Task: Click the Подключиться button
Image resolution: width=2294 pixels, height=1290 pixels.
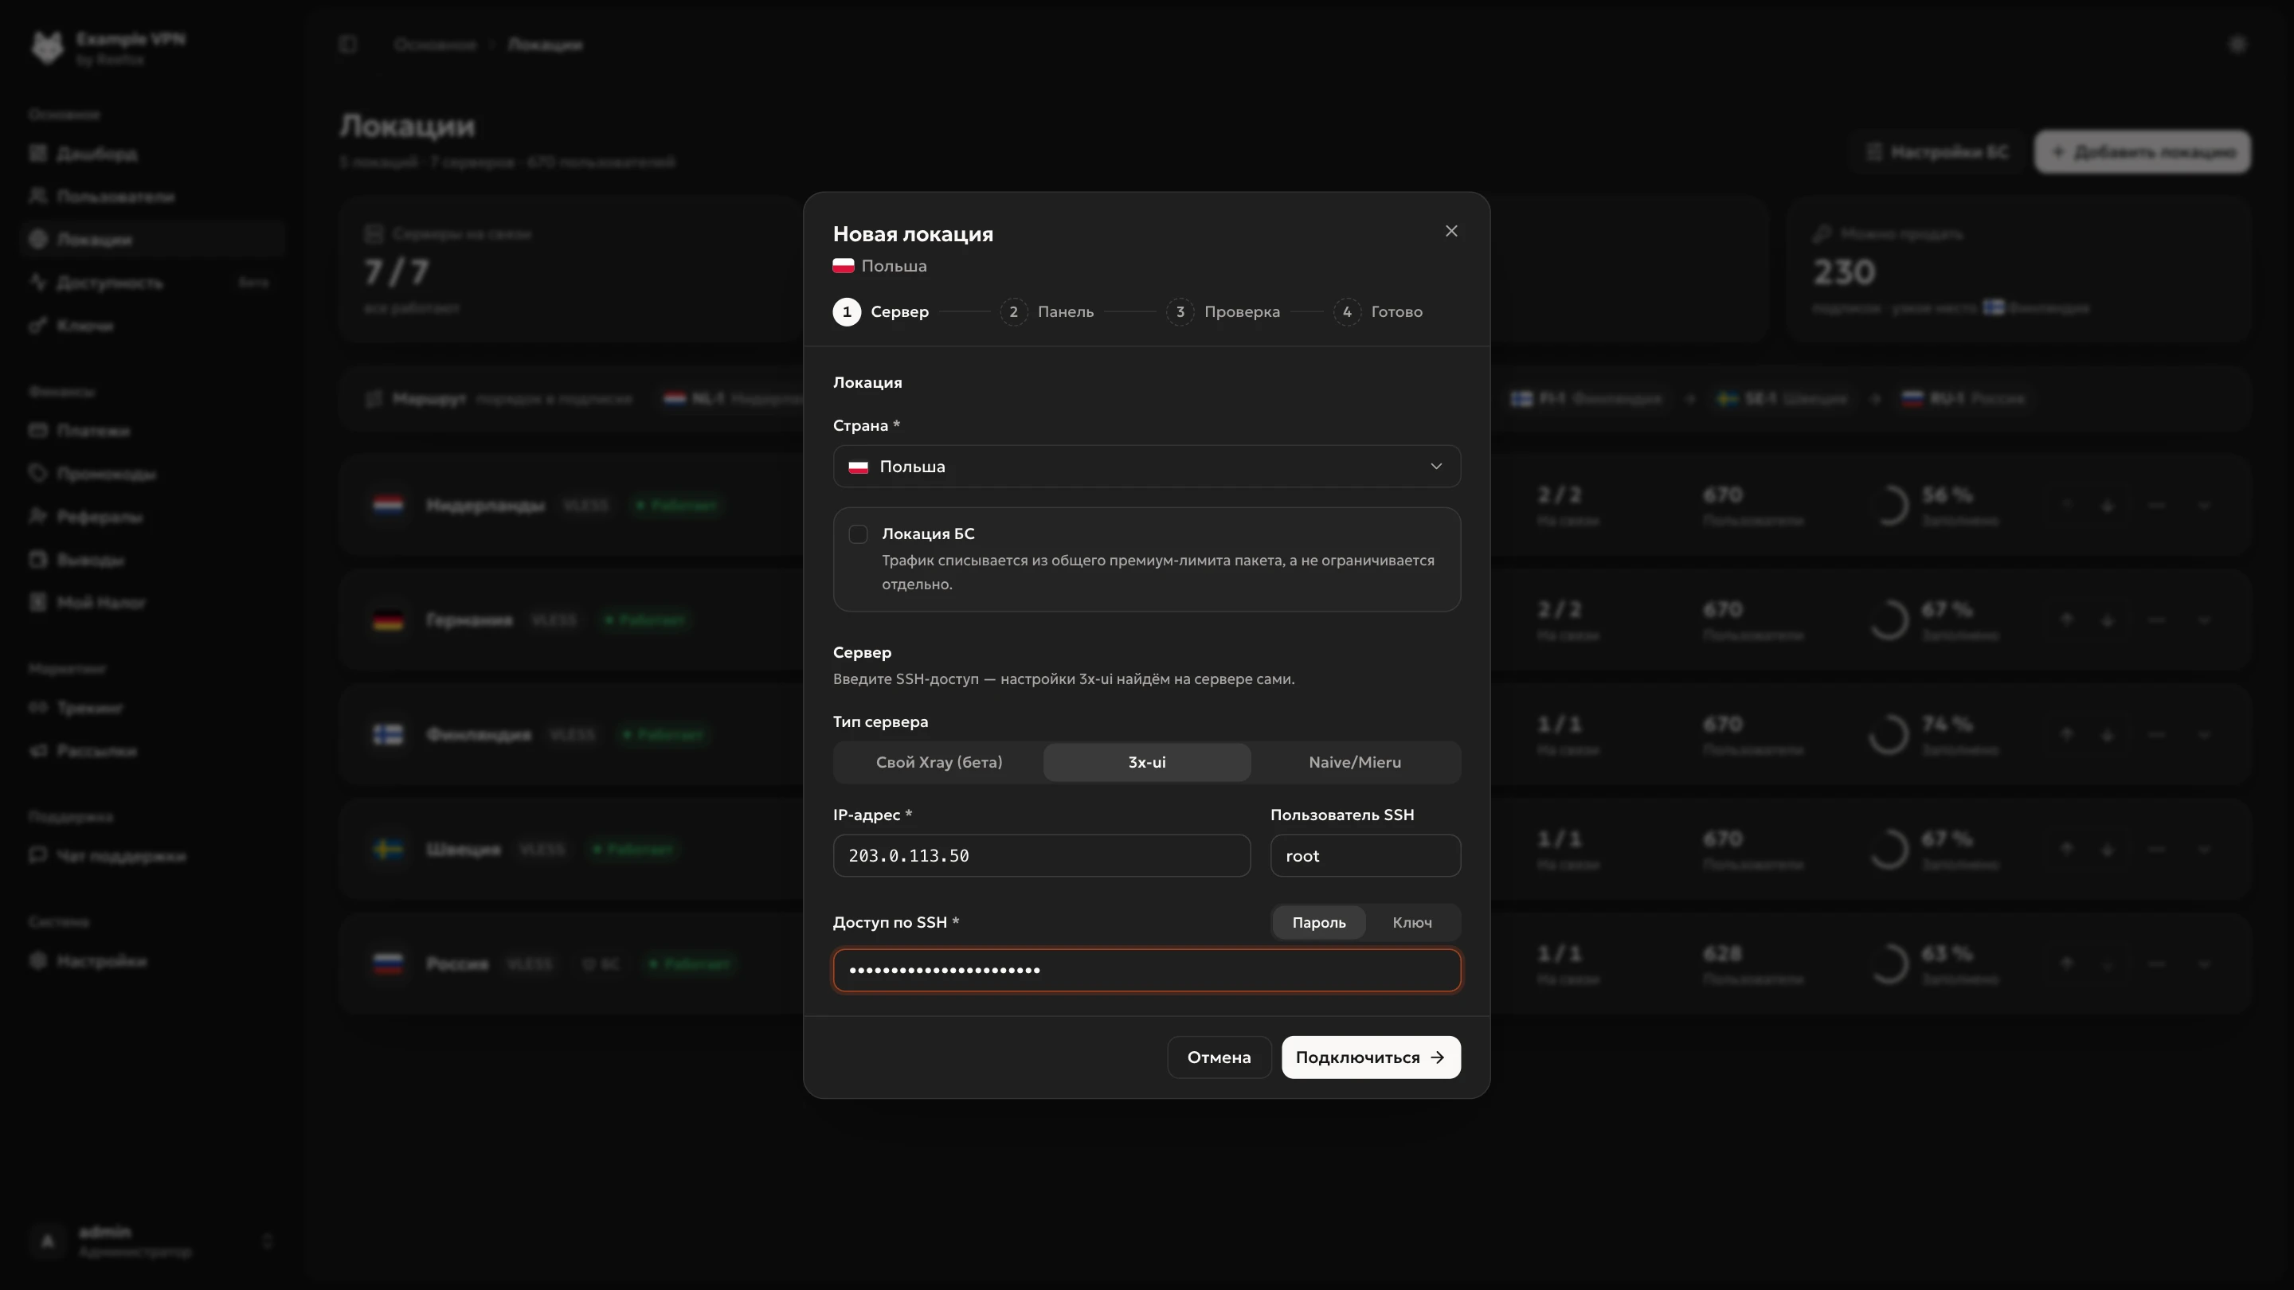Action: 1371,1057
